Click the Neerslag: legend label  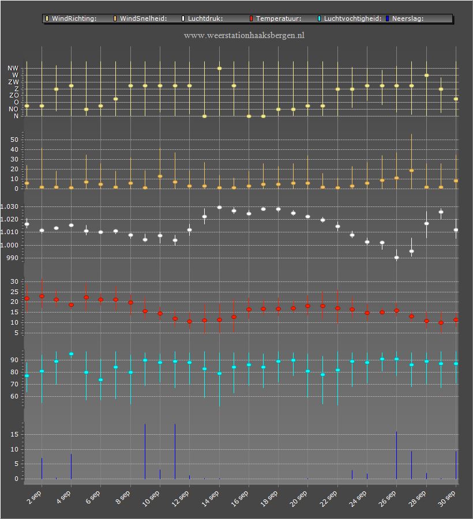(408, 18)
